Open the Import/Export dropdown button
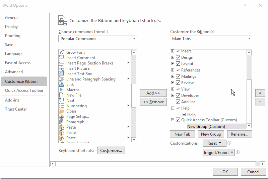This screenshot has height=179, width=268. tap(218, 152)
